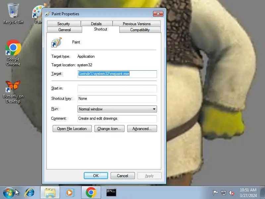The width and height of the screenshot is (265, 199).
Task: Confirm with the OK button
Action: point(96,176)
